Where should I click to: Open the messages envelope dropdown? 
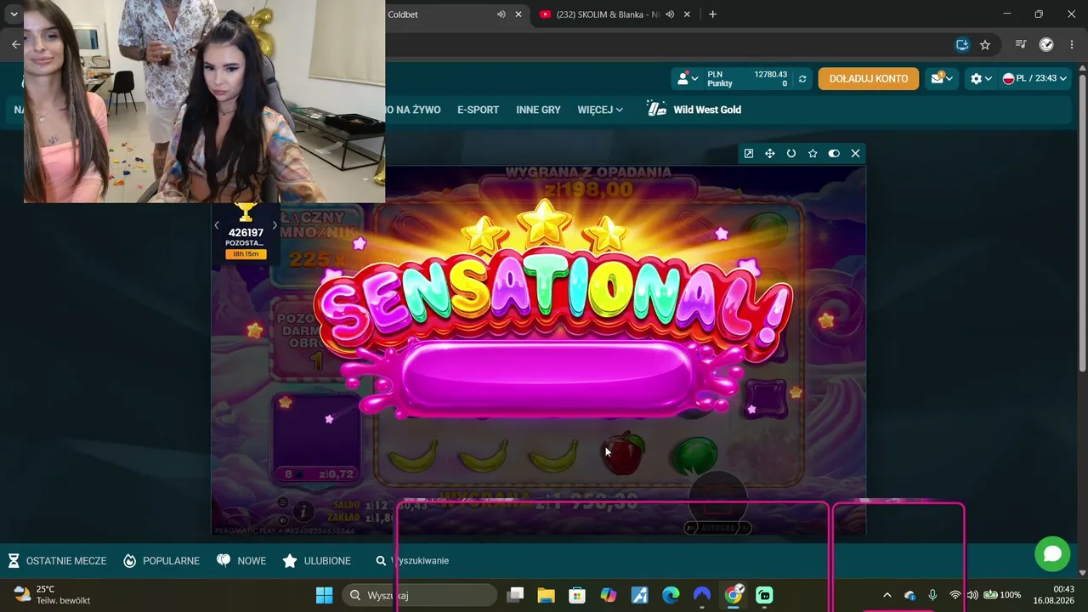941,79
